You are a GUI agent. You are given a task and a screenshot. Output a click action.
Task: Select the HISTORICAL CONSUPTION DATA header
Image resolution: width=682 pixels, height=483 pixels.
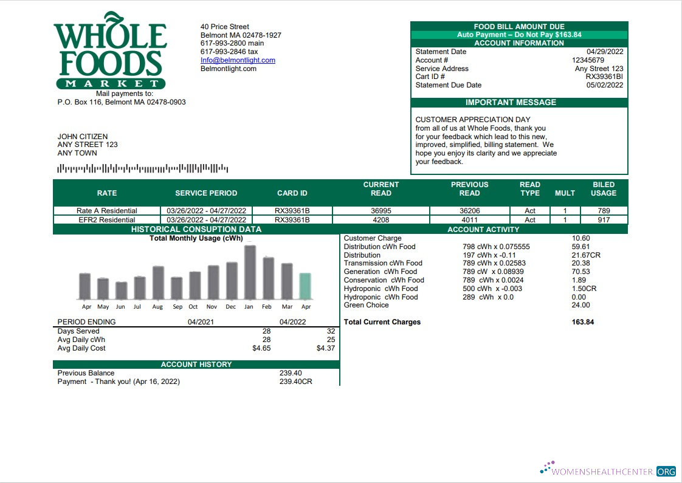(196, 230)
